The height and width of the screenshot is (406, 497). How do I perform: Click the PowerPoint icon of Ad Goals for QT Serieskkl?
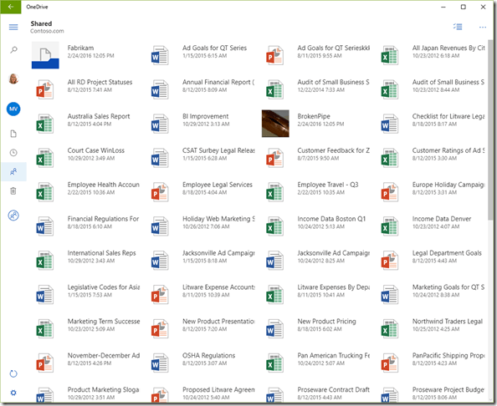pos(274,55)
